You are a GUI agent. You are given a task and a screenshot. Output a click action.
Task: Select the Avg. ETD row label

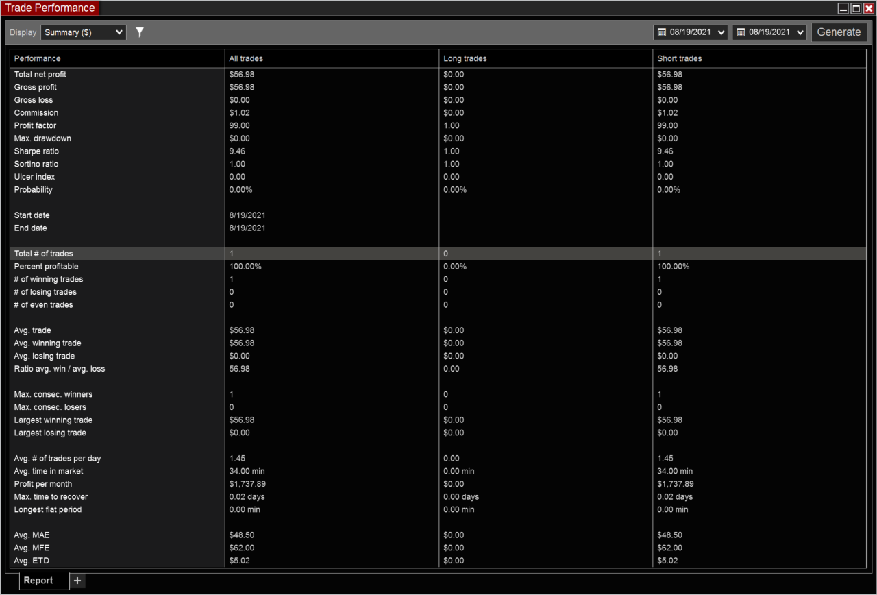[32, 561]
